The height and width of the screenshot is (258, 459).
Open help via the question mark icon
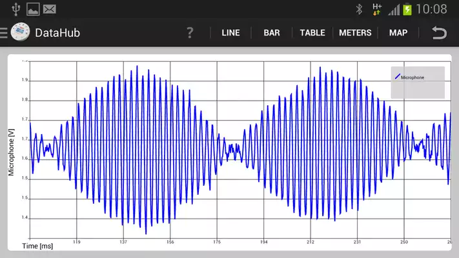tap(190, 33)
